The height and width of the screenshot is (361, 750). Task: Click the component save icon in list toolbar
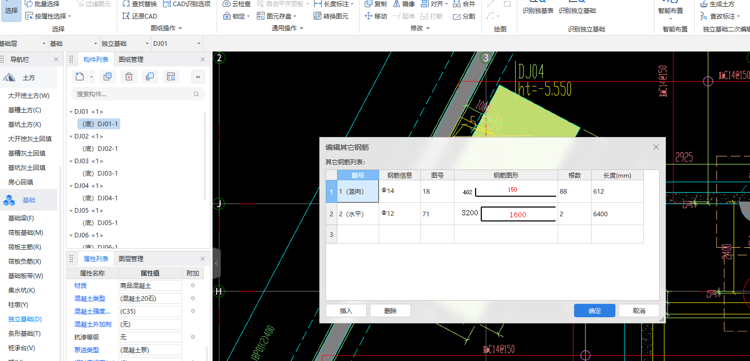pos(171,77)
